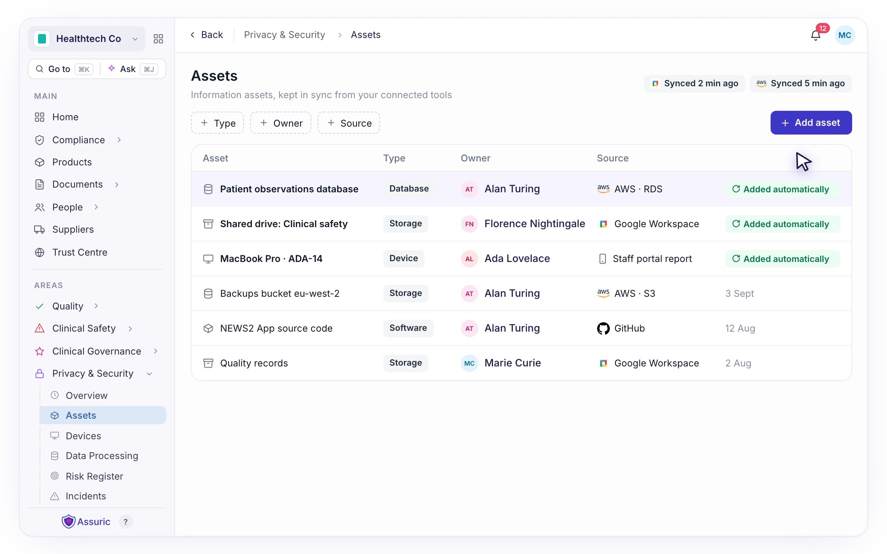Screen dimensions: 887x554
Task: Click Alan Turing avatar in Backups row
Action: pyautogui.click(x=469, y=294)
